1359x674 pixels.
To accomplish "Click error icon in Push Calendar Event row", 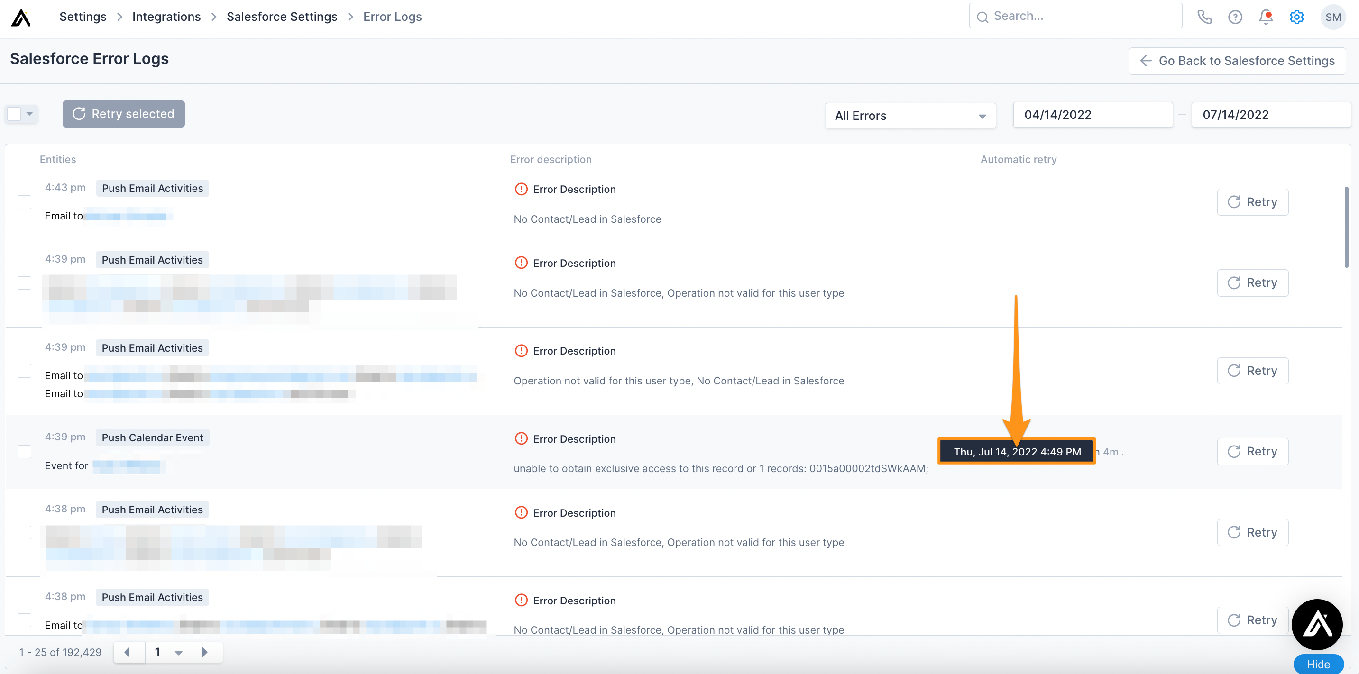I will tap(521, 439).
